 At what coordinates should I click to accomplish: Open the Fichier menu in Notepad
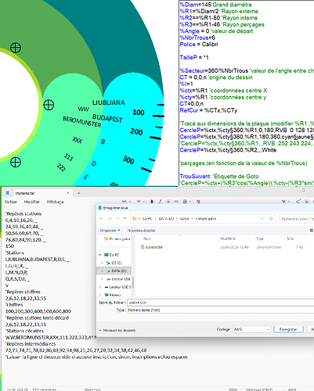pyautogui.click(x=11, y=202)
